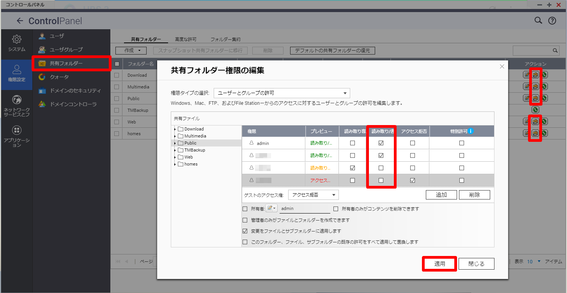Screen dimensions: 567x293
Task: Refresh the homes folder row
Action: pos(544,133)
